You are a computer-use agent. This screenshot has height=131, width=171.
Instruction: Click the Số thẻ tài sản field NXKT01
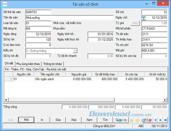38,12
